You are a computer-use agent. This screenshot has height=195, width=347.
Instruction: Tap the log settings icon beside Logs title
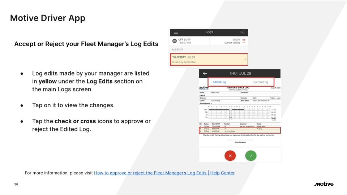coord(243,32)
